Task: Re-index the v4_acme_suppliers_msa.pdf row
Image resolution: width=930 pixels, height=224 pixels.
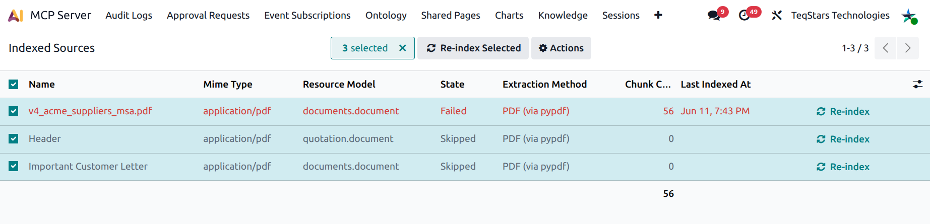Action: [x=843, y=111]
